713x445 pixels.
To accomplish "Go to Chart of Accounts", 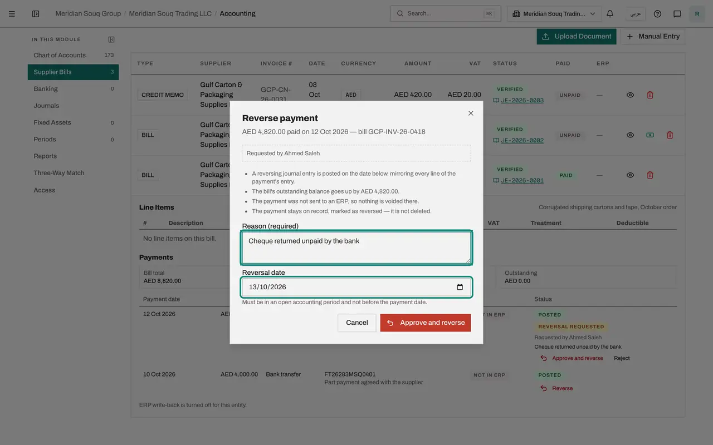I will click(x=73, y=55).
